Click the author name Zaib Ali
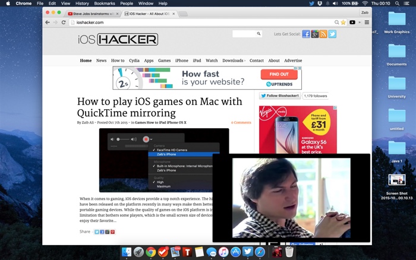The width and height of the screenshot is (416, 260). coord(88,122)
